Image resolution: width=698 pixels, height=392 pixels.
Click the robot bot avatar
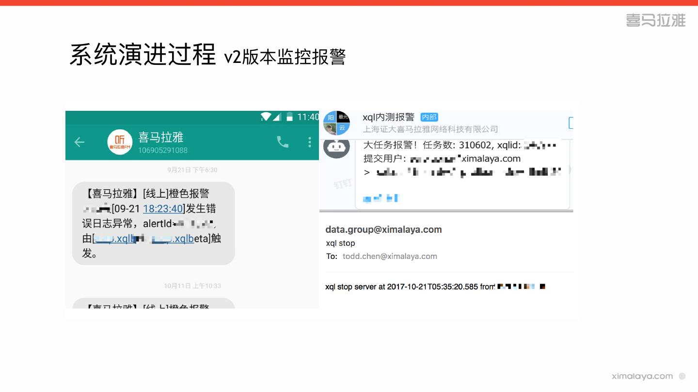tap(336, 146)
